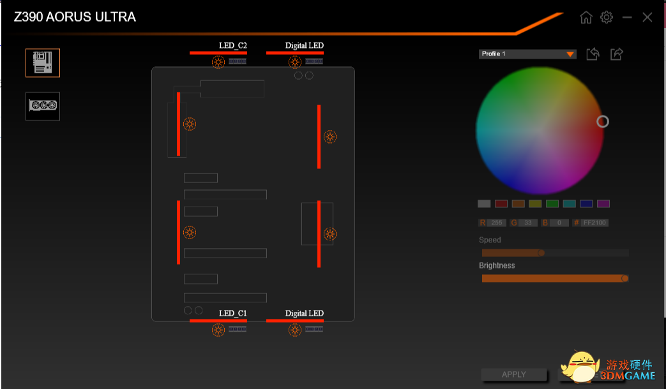666x389 pixels.
Task: Click the Brightness slider handle
Action: pos(624,278)
